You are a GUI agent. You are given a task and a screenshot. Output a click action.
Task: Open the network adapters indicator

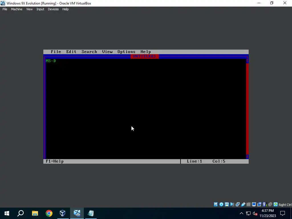[238, 204]
